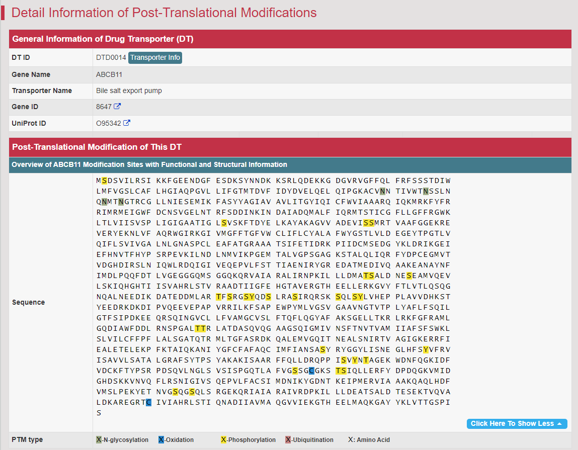Open the Transporter Info button
Viewport: 578px width, 450px height.
[155, 57]
